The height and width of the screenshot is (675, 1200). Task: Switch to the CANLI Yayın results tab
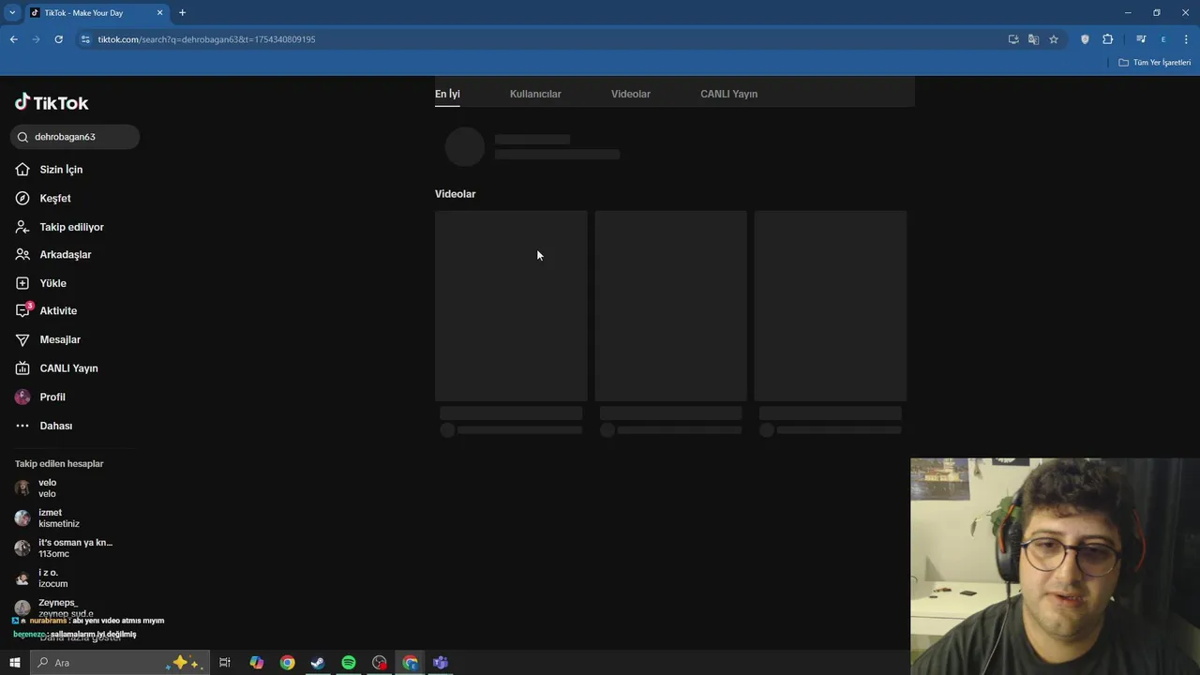[728, 94]
